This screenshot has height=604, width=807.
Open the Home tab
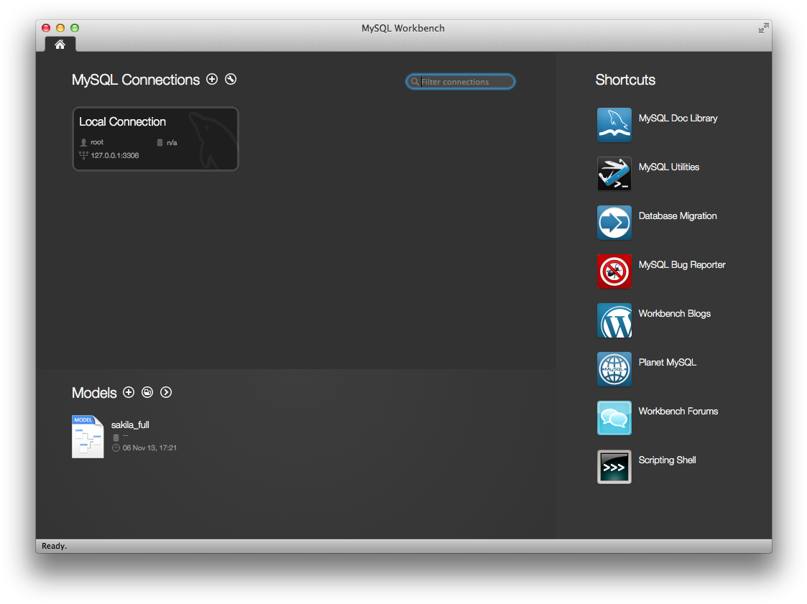pos(60,45)
